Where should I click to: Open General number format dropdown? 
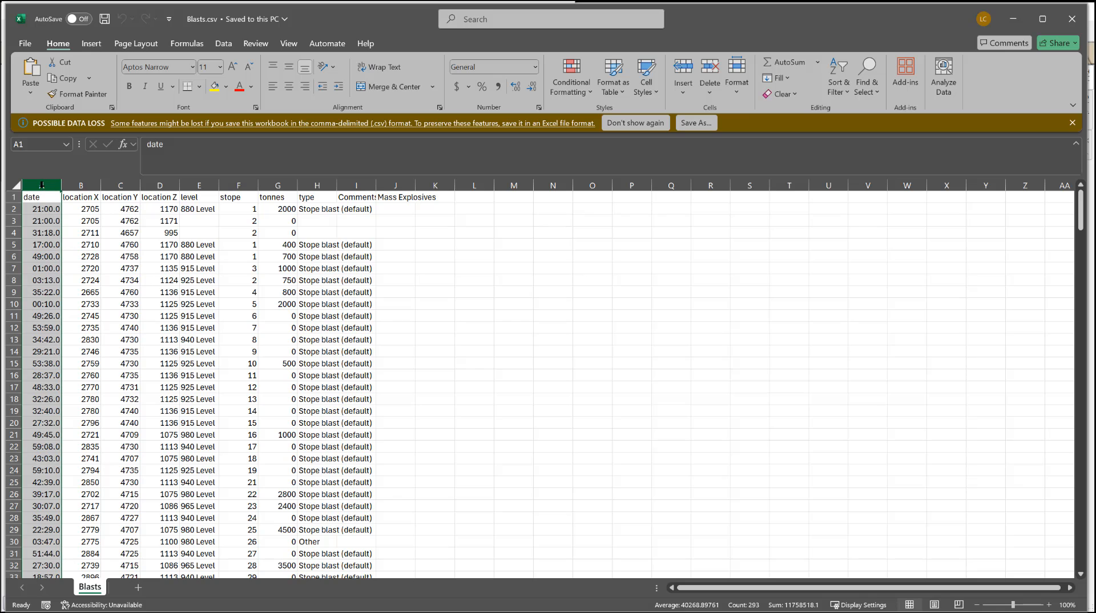(x=535, y=67)
